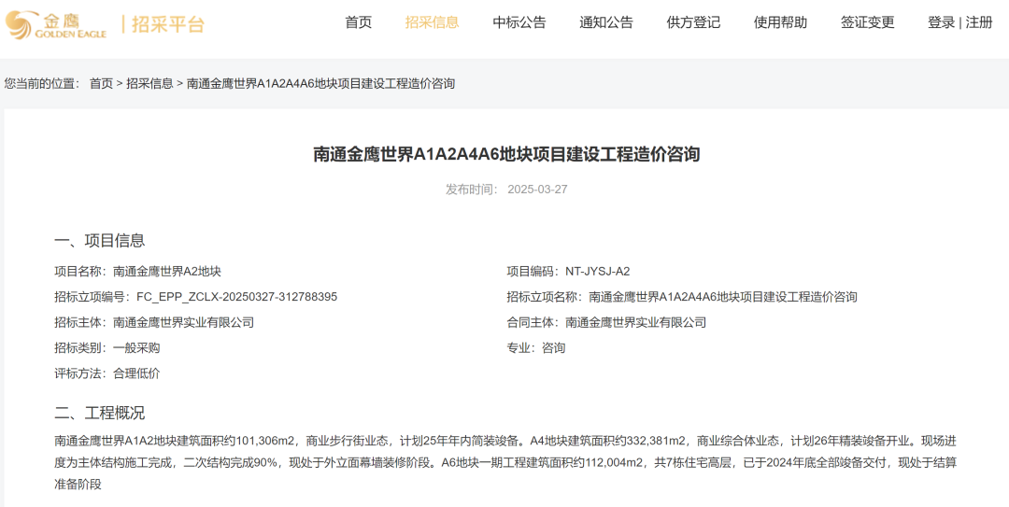This screenshot has width=1009, height=507.
Task: Click the main page heading title
Action: (x=506, y=154)
